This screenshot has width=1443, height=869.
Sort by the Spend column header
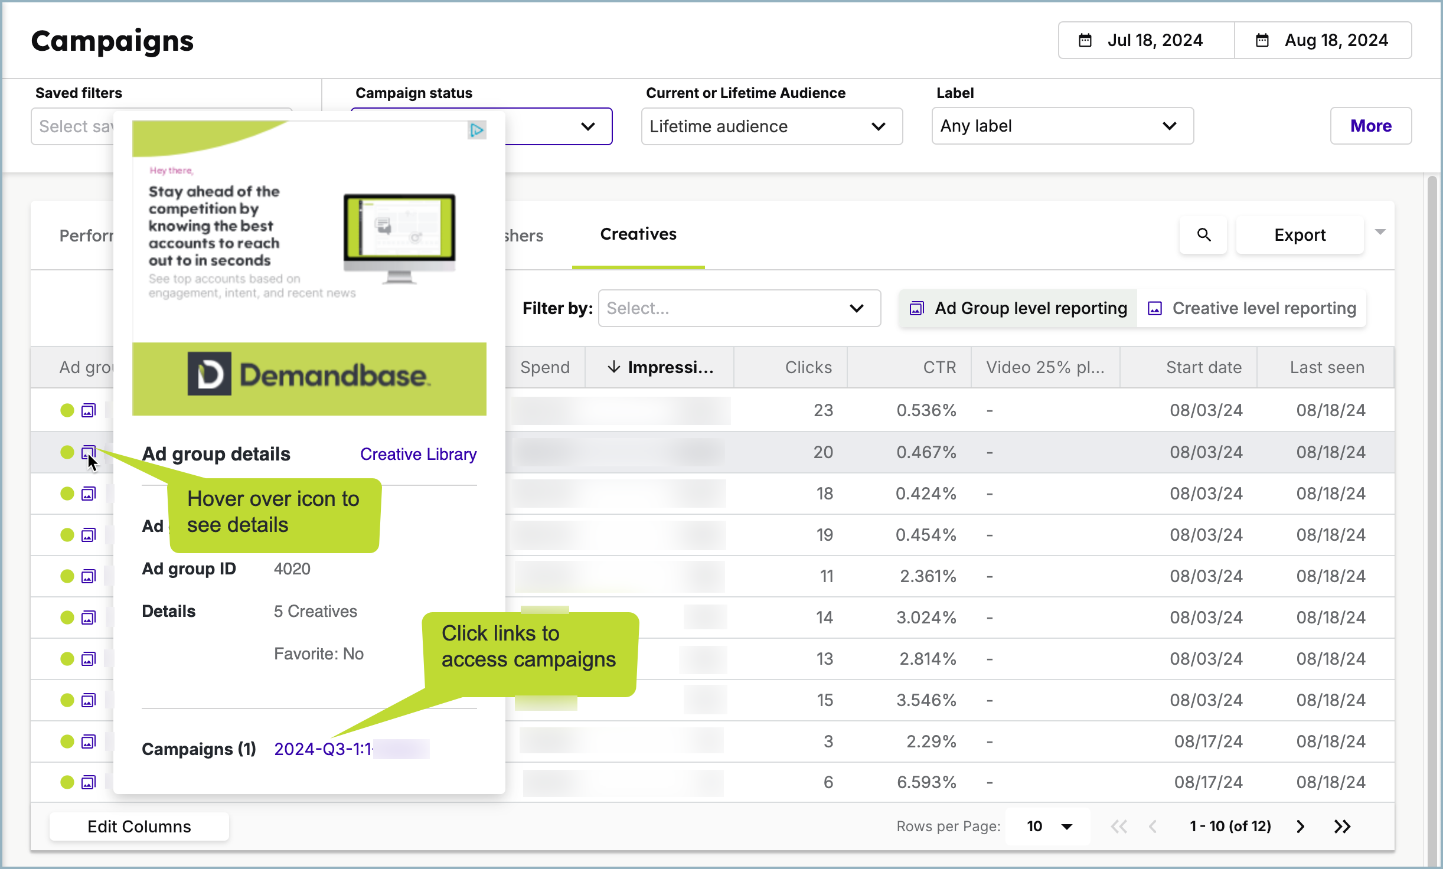pos(546,367)
